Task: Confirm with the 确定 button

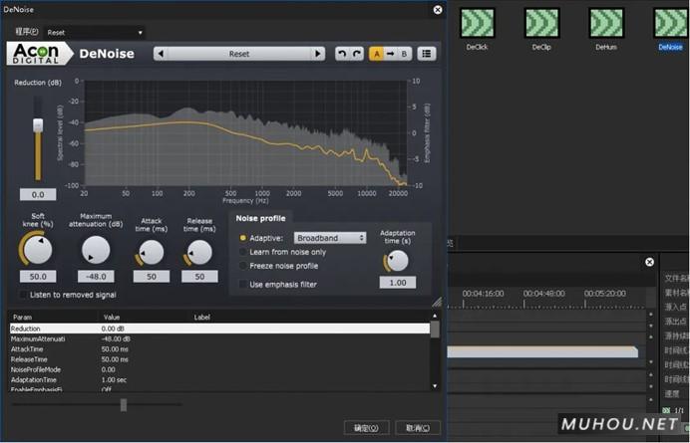Action: coord(367,428)
